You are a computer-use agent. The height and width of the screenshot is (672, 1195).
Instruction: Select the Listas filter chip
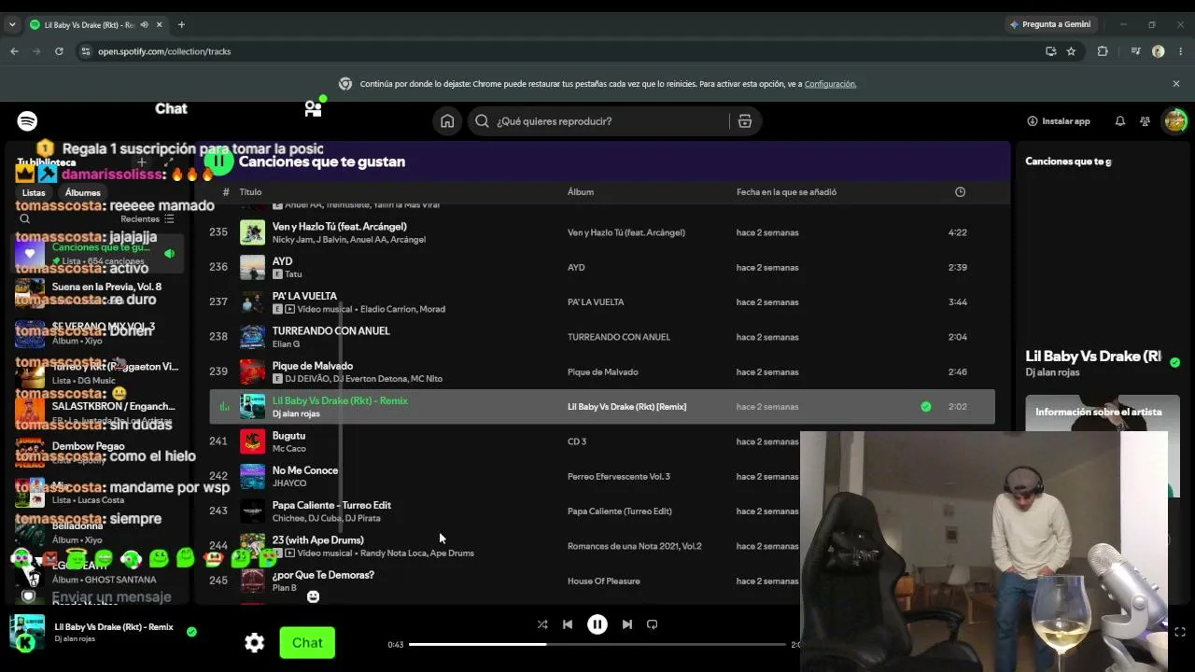pos(34,193)
